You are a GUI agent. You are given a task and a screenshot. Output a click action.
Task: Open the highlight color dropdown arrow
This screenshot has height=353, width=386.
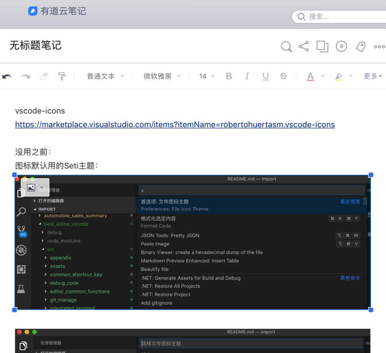coord(351,76)
